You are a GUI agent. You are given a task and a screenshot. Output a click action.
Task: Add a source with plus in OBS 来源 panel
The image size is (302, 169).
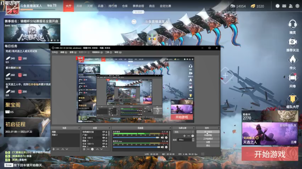point(84,149)
